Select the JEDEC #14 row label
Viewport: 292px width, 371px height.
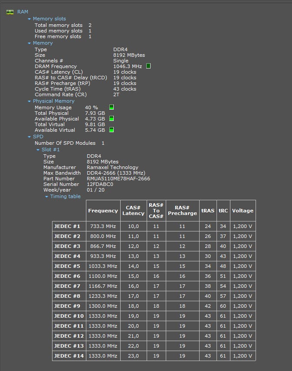tap(69, 356)
